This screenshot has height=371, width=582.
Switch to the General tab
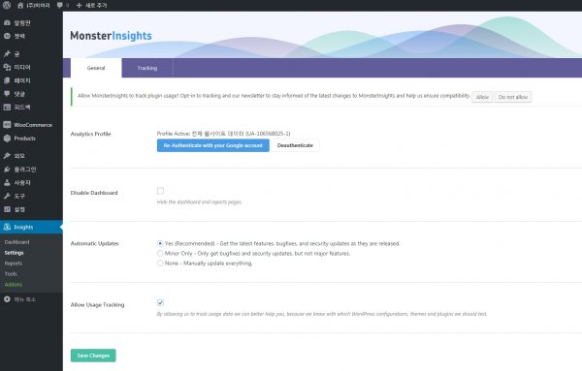click(x=96, y=68)
